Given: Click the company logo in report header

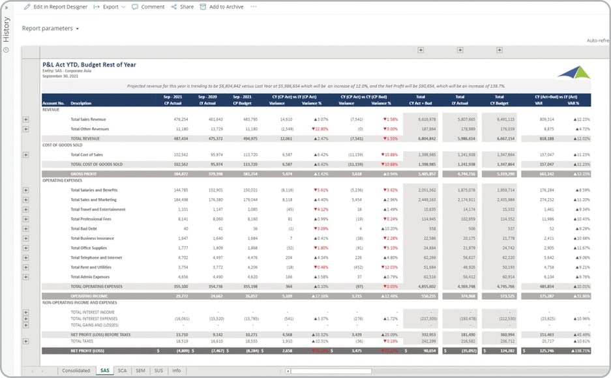Looking at the screenshot, I should pyautogui.click(x=573, y=72).
